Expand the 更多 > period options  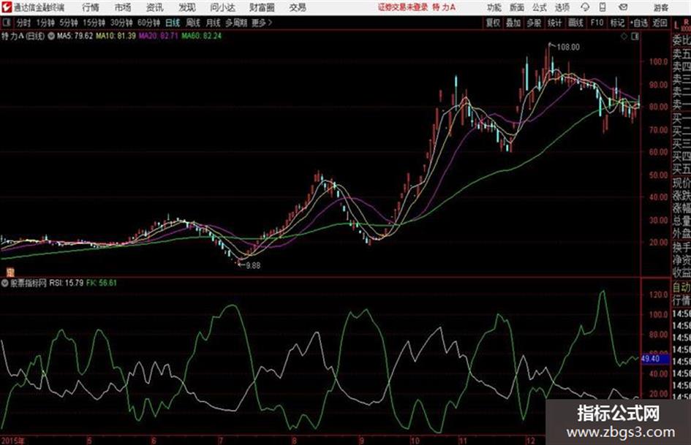(262, 23)
